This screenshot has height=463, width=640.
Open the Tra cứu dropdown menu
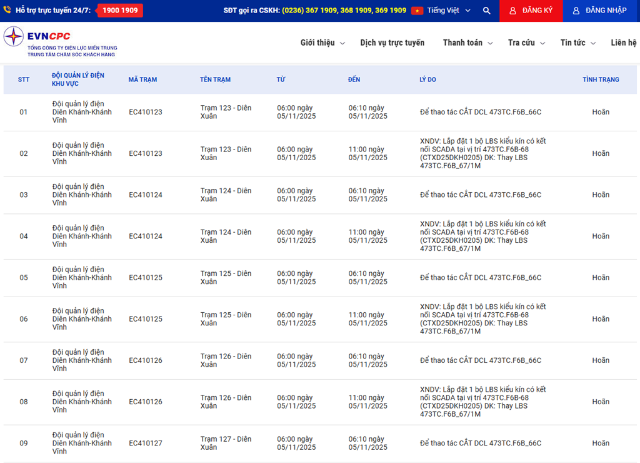[526, 43]
